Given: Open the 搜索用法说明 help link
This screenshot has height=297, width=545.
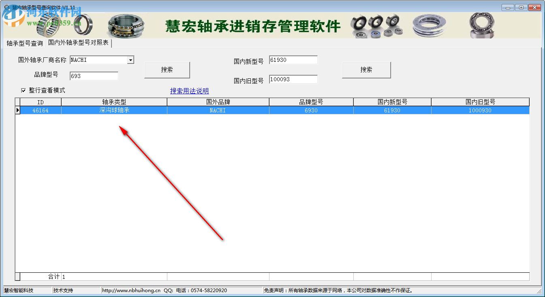Looking at the screenshot, I should tap(189, 91).
